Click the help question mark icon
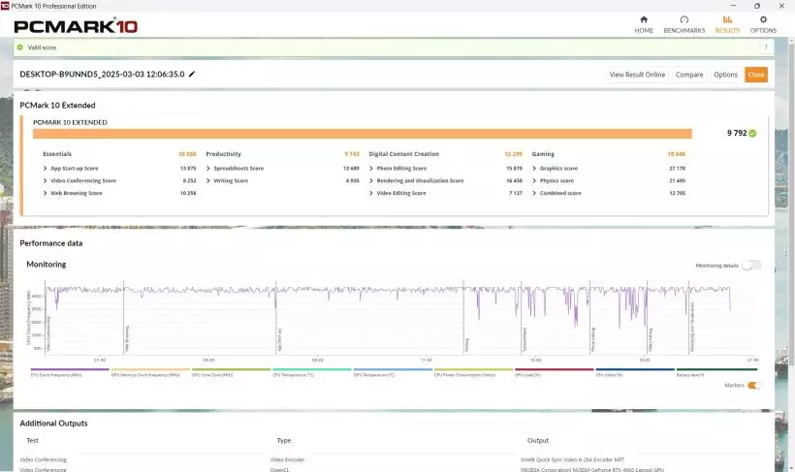 coord(766,47)
